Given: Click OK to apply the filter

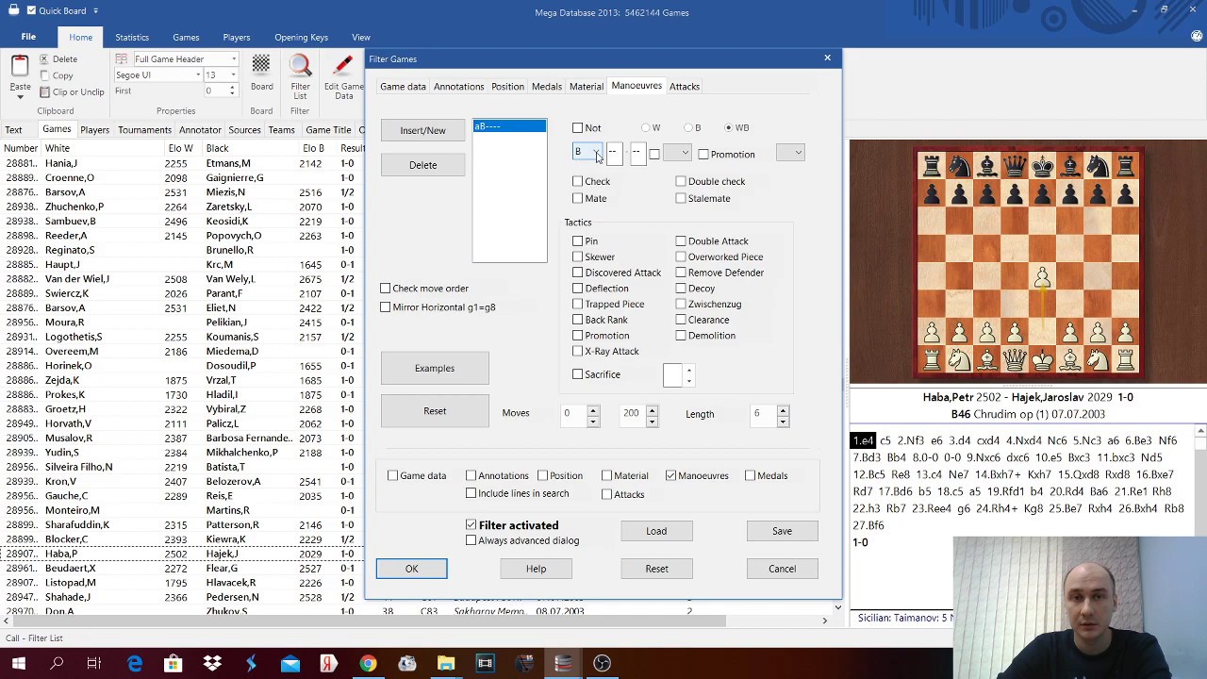Looking at the screenshot, I should 412,569.
